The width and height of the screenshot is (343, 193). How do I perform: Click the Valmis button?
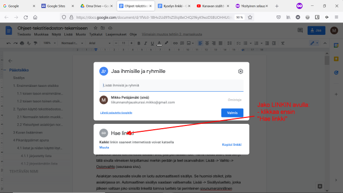point(232,113)
